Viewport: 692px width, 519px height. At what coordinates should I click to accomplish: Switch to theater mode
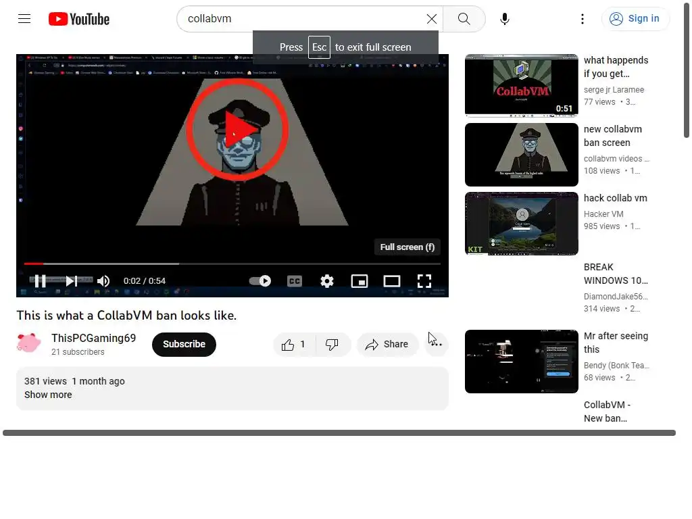(392, 280)
